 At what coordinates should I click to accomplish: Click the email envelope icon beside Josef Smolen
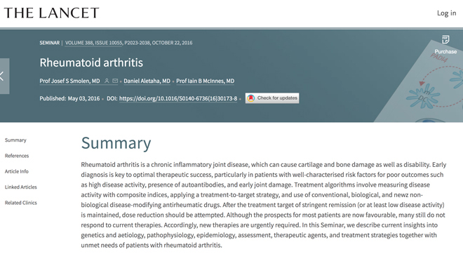115,81
